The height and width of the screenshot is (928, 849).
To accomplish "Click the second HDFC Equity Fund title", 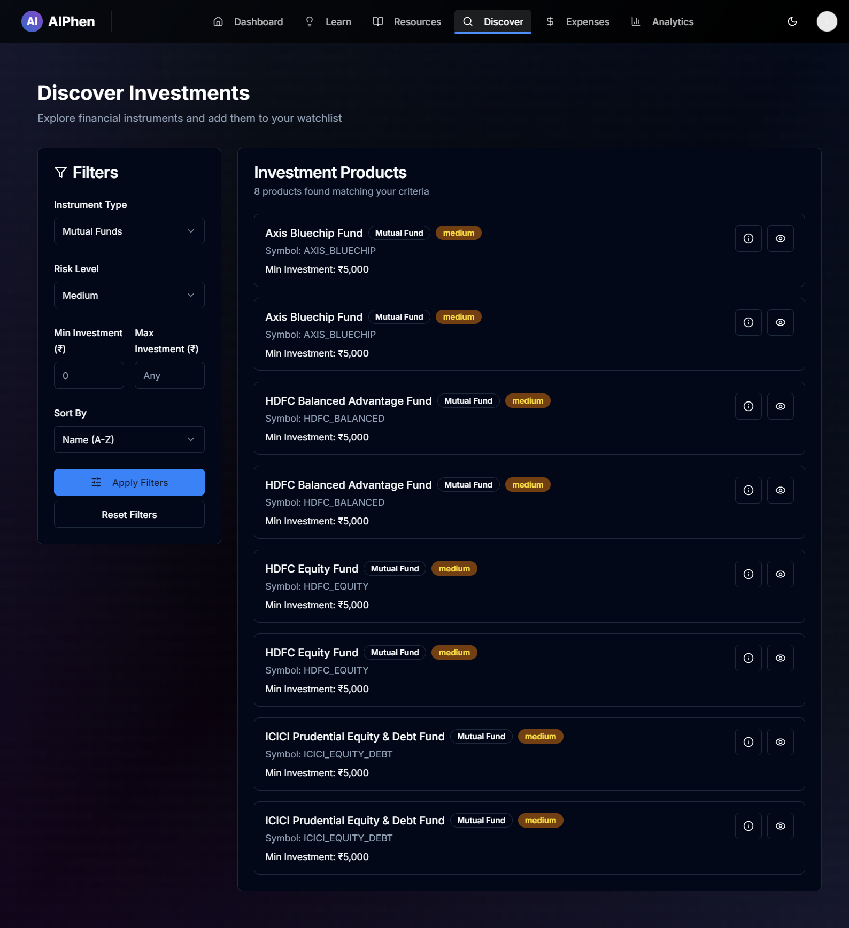I will click(312, 653).
